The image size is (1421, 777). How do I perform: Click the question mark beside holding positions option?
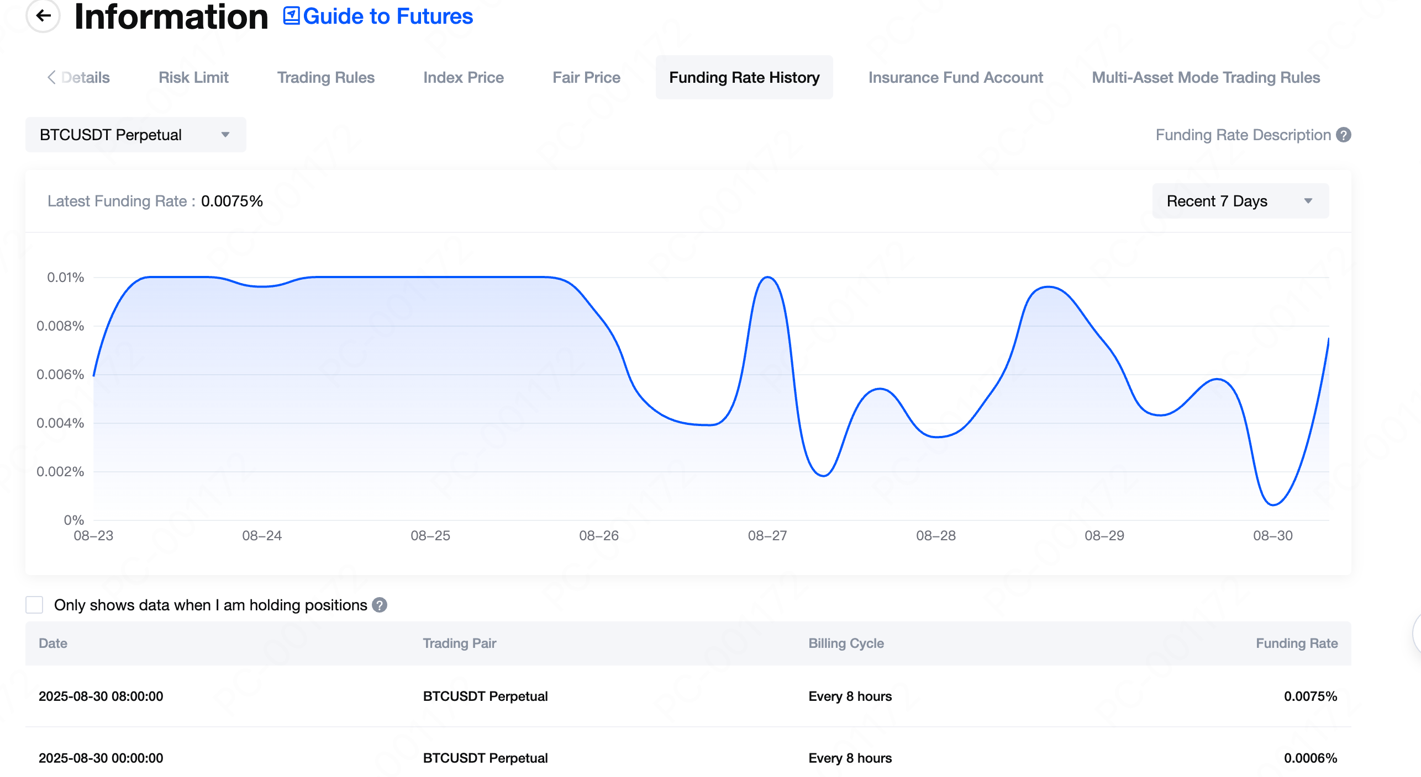tap(380, 605)
